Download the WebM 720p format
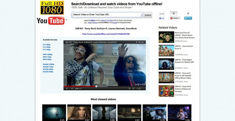This screenshot has height=121, width=235. point(48,67)
